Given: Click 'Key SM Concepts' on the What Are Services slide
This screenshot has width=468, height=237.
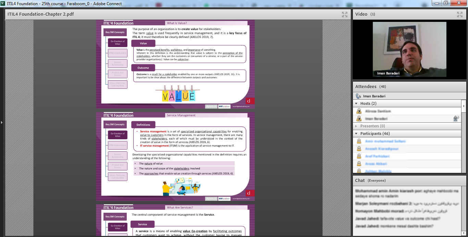Looking at the screenshot, I should coord(115,217).
